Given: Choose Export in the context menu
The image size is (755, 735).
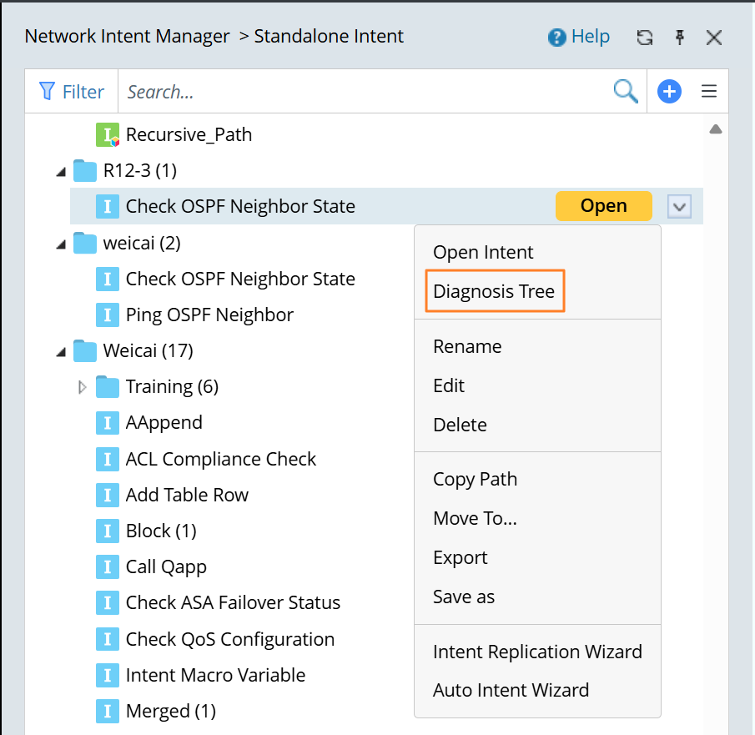Looking at the screenshot, I should [461, 557].
